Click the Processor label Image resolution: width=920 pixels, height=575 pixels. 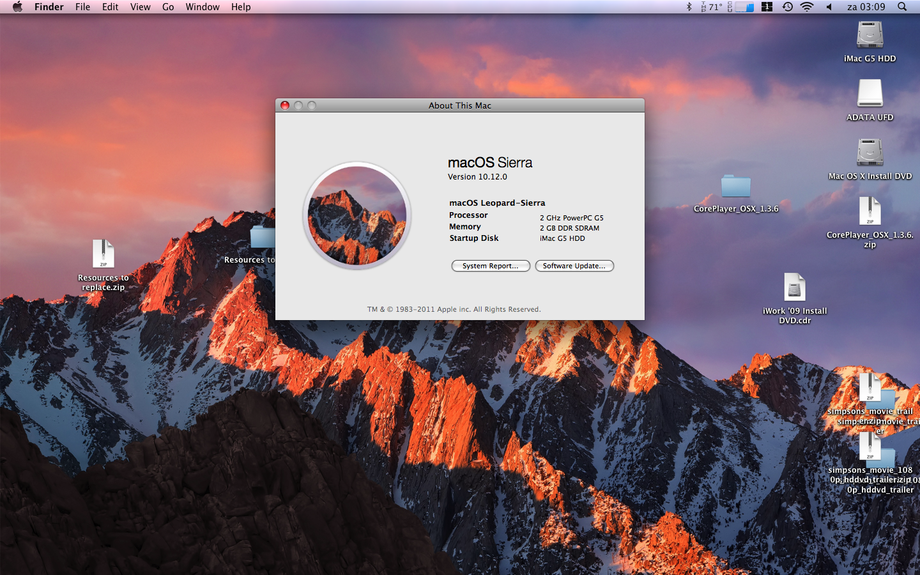(x=468, y=215)
